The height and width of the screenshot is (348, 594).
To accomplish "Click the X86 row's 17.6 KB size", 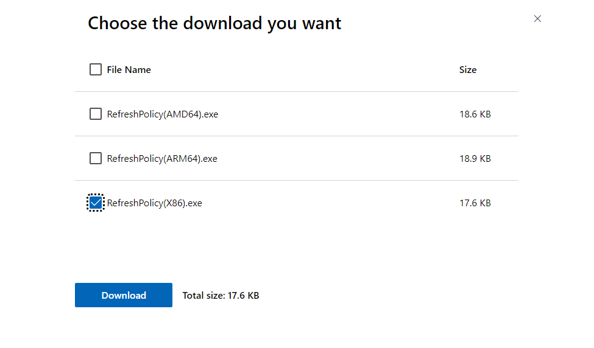I will pos(475,203).
